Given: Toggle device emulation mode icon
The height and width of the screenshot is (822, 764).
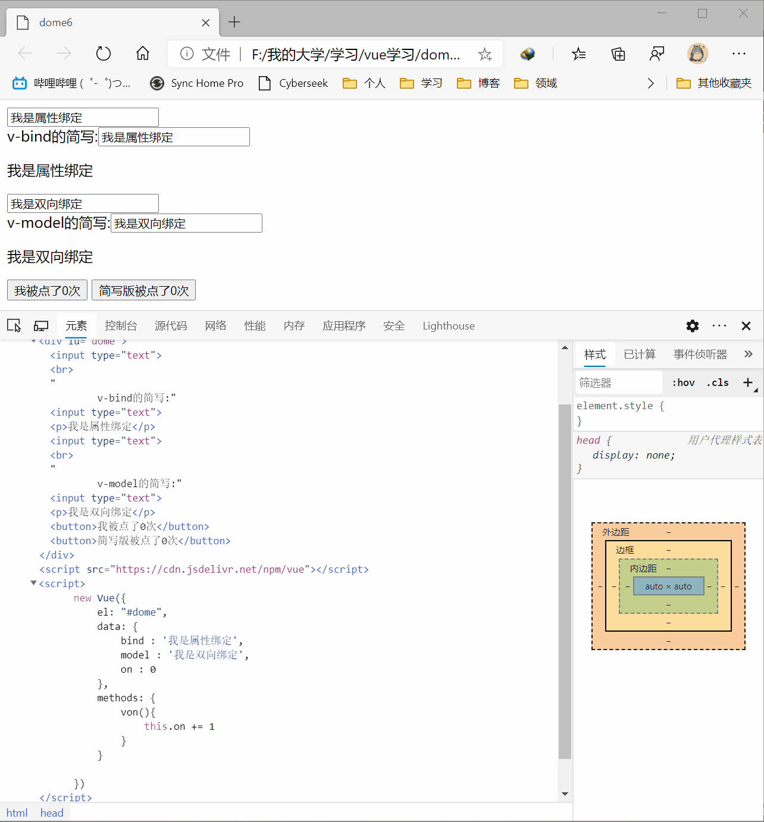Looking at the screenshot, I should 41,326.
